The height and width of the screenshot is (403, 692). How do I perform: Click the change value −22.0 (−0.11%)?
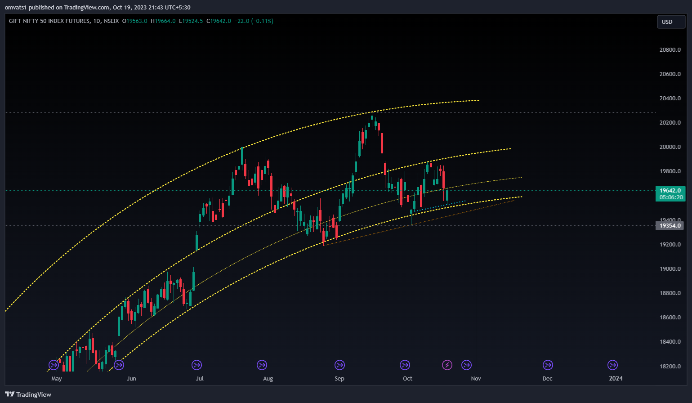[254, 21]
